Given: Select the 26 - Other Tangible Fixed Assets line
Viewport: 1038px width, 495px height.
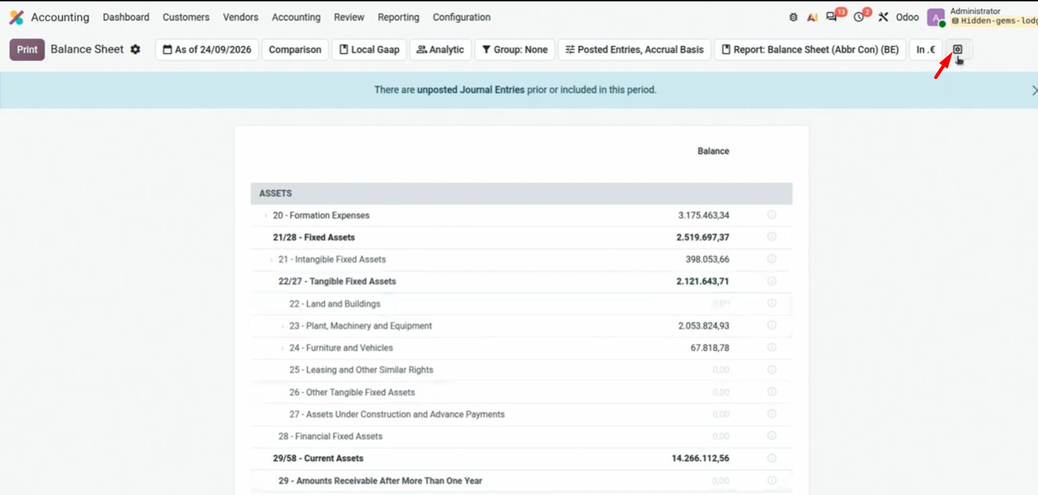Looking at the screenshot, I should (x=521, y=392).
